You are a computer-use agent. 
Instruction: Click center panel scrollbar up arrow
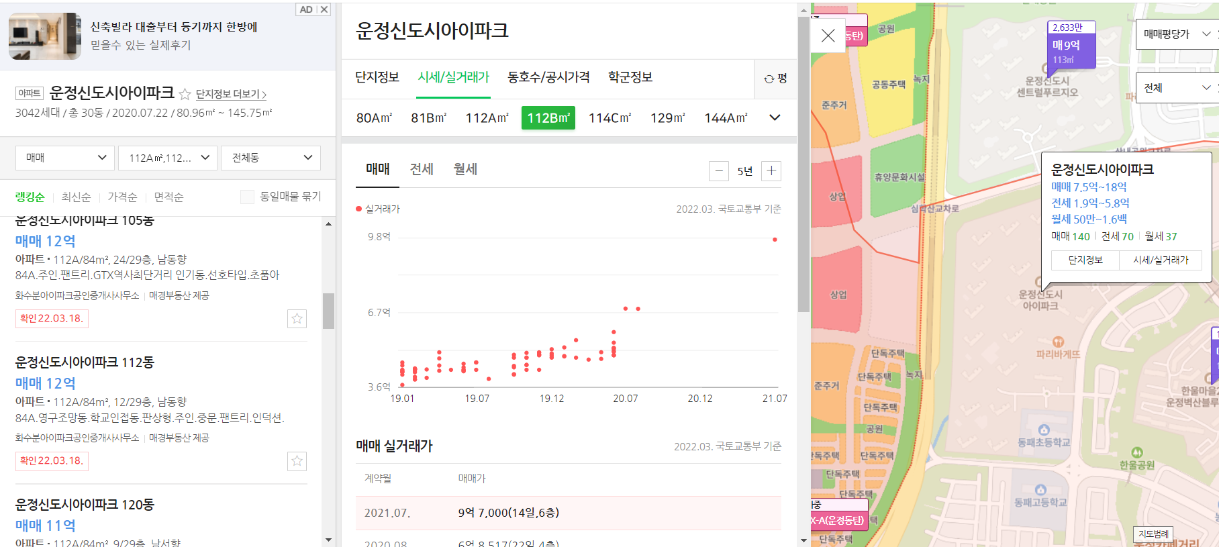[x=803, y=9]
